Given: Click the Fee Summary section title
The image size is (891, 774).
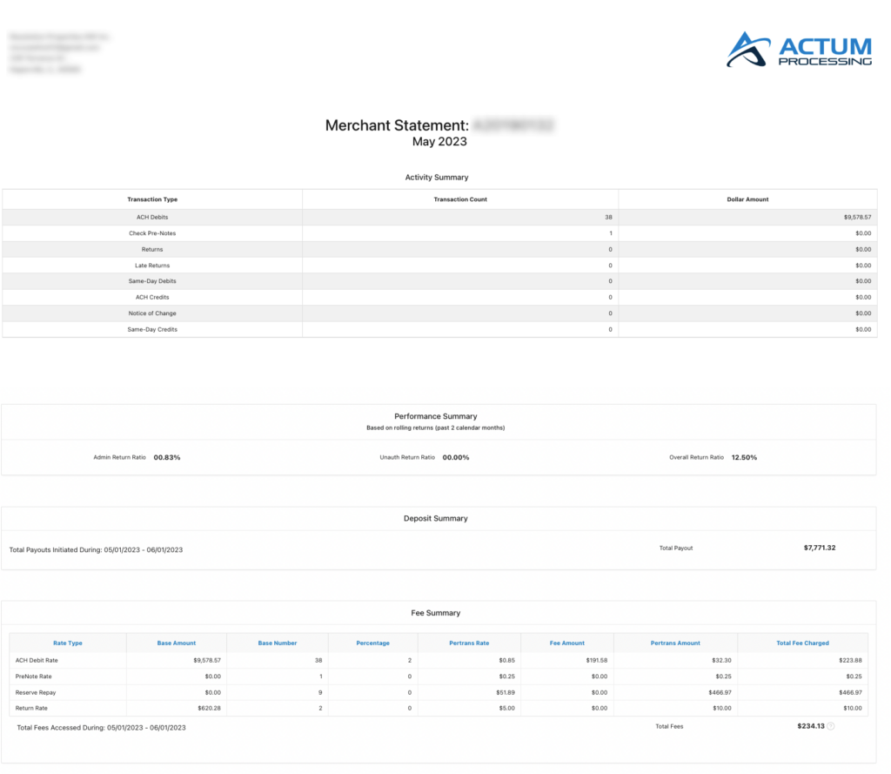Looking at the screenshot, I should pos(438,612).
